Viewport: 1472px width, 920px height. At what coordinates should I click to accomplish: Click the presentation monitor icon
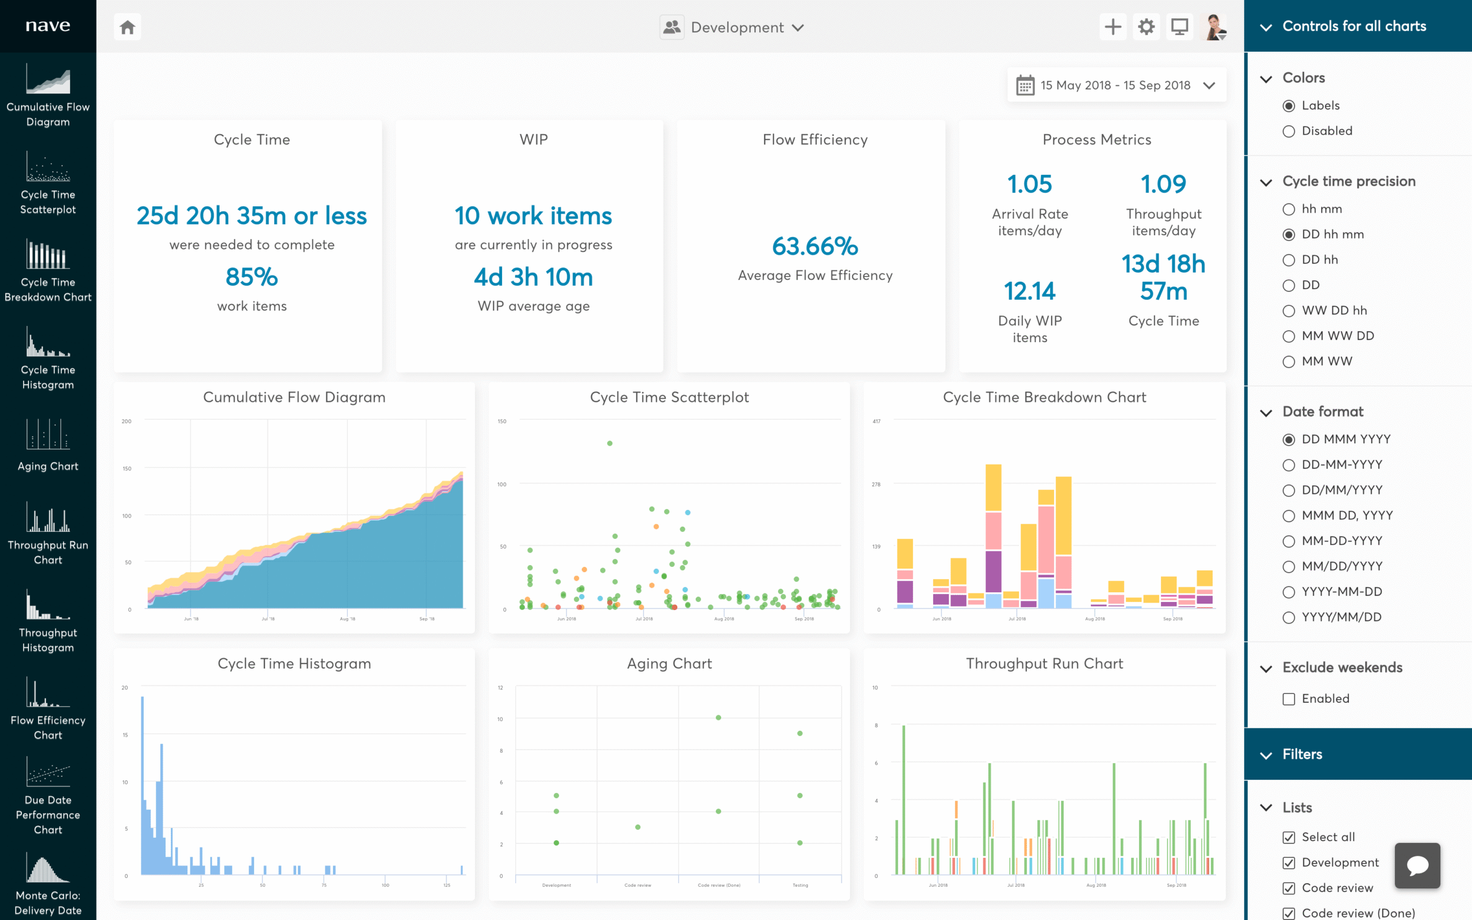1179,28
